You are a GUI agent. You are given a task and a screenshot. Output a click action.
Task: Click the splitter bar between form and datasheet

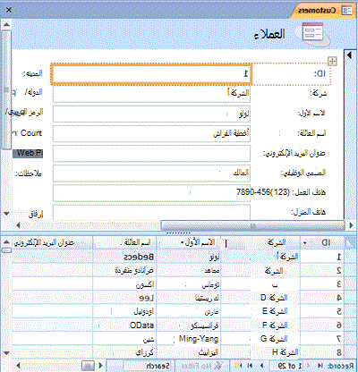(178, 233)
